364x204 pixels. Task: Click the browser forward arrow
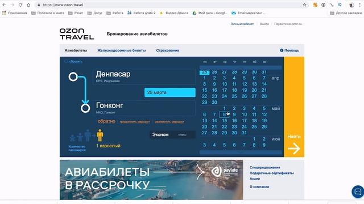pos(12,5)
